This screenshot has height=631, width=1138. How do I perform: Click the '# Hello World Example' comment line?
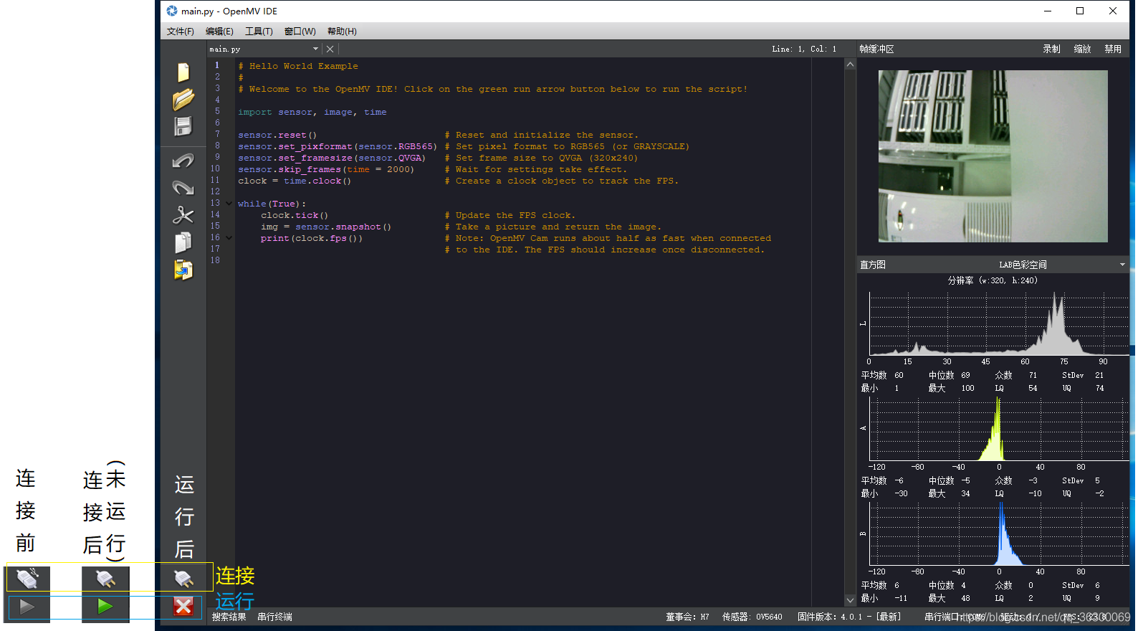point(298,66)
